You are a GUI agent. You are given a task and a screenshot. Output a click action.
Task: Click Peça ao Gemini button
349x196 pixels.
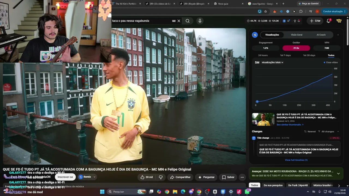pos(308,4)
